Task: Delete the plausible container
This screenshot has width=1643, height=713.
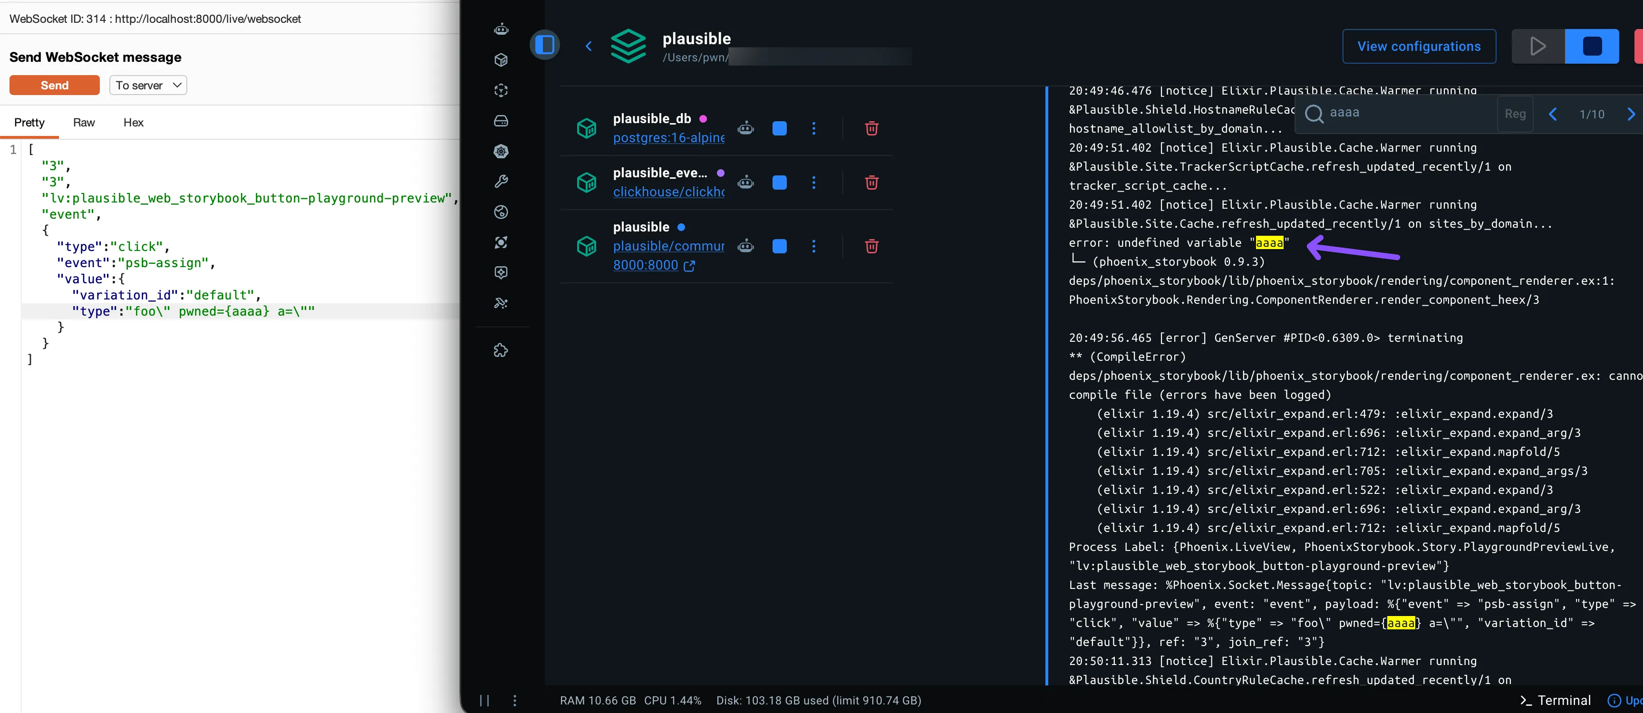Action: pyautogui.click(x=872, y=246)
